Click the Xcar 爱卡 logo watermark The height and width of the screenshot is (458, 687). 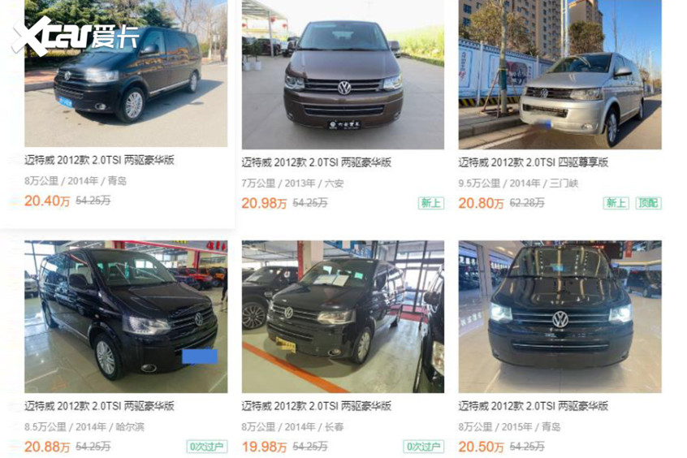point(76,37)
